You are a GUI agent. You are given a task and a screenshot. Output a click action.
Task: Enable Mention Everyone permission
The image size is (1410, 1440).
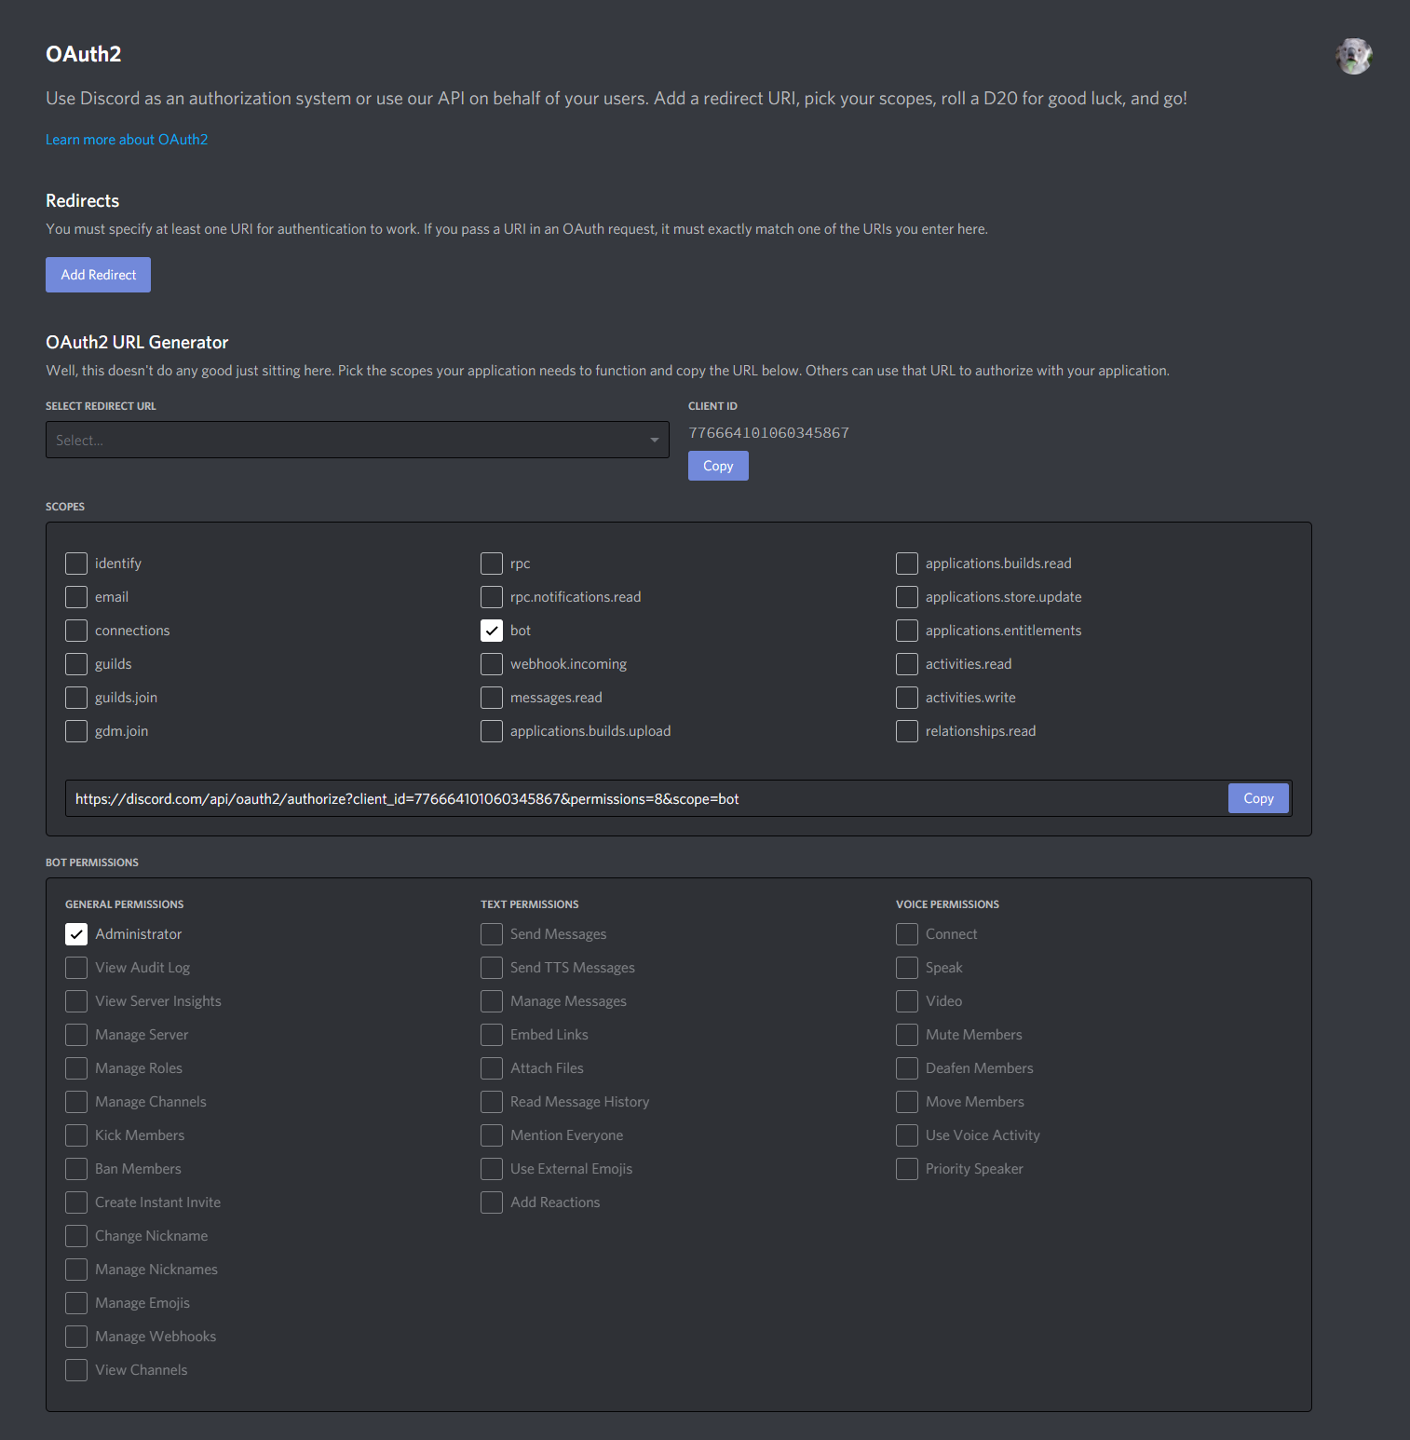492,1135
